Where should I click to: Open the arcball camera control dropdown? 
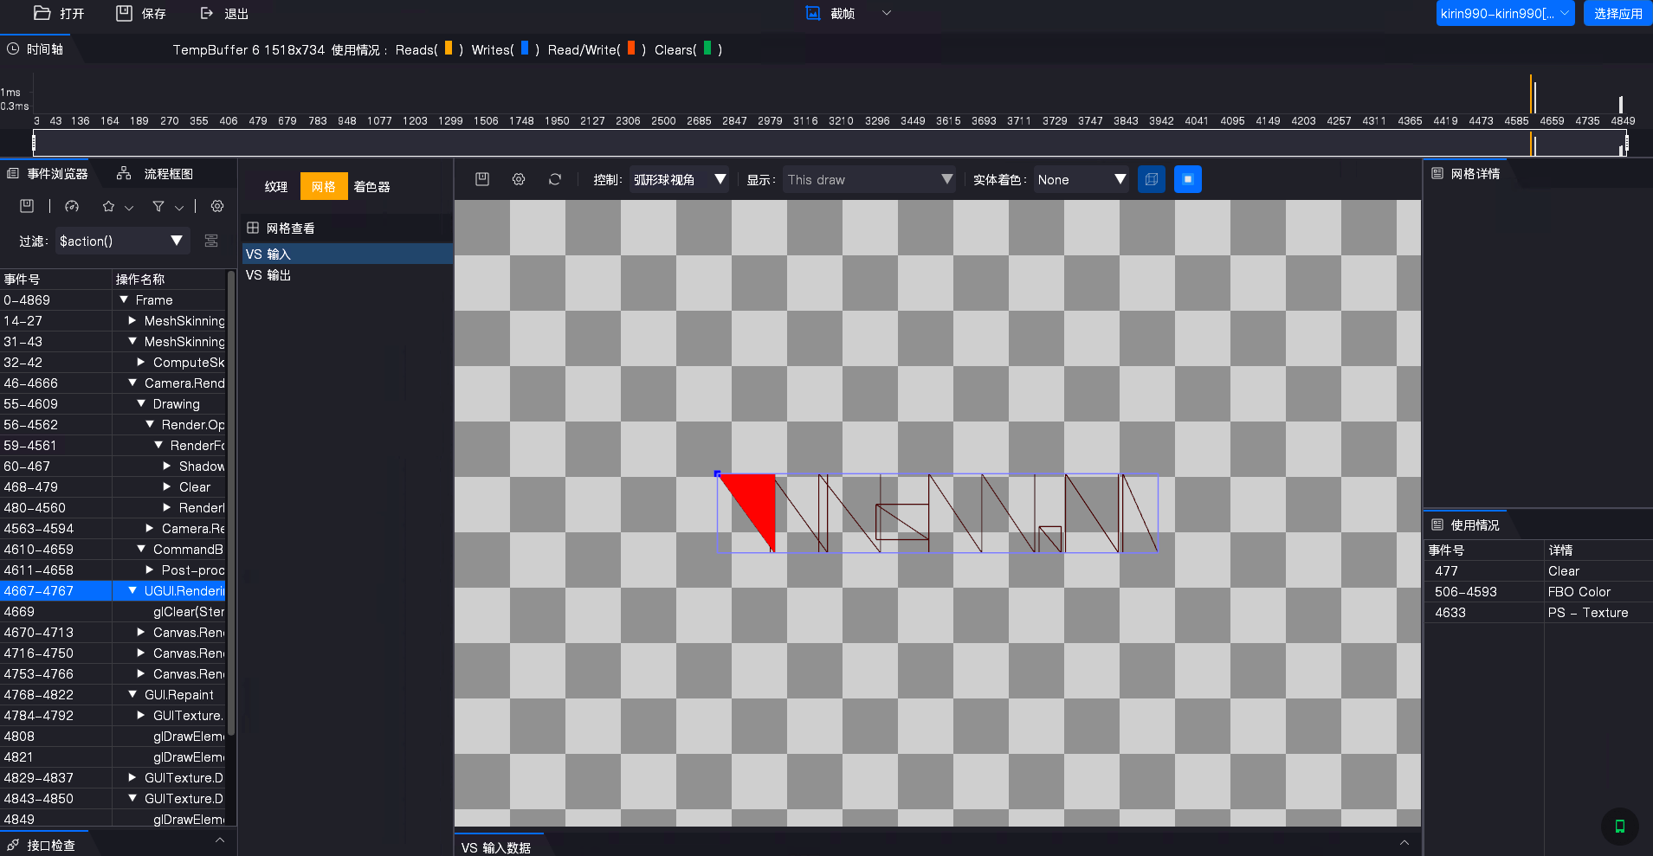(x=679, y=179)
